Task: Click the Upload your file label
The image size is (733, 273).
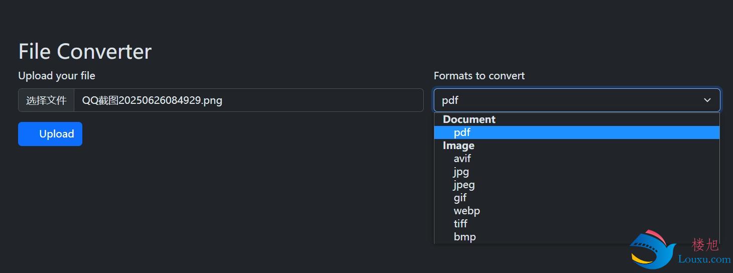Action: [57, 76]
